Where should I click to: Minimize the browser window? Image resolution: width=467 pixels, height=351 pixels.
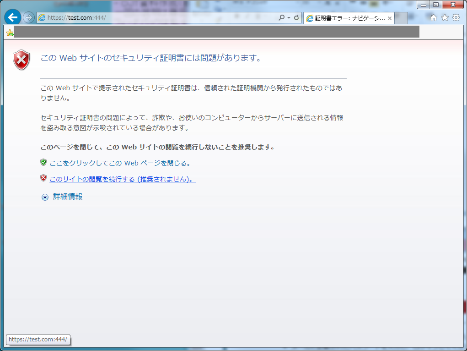tap(424, 5)
